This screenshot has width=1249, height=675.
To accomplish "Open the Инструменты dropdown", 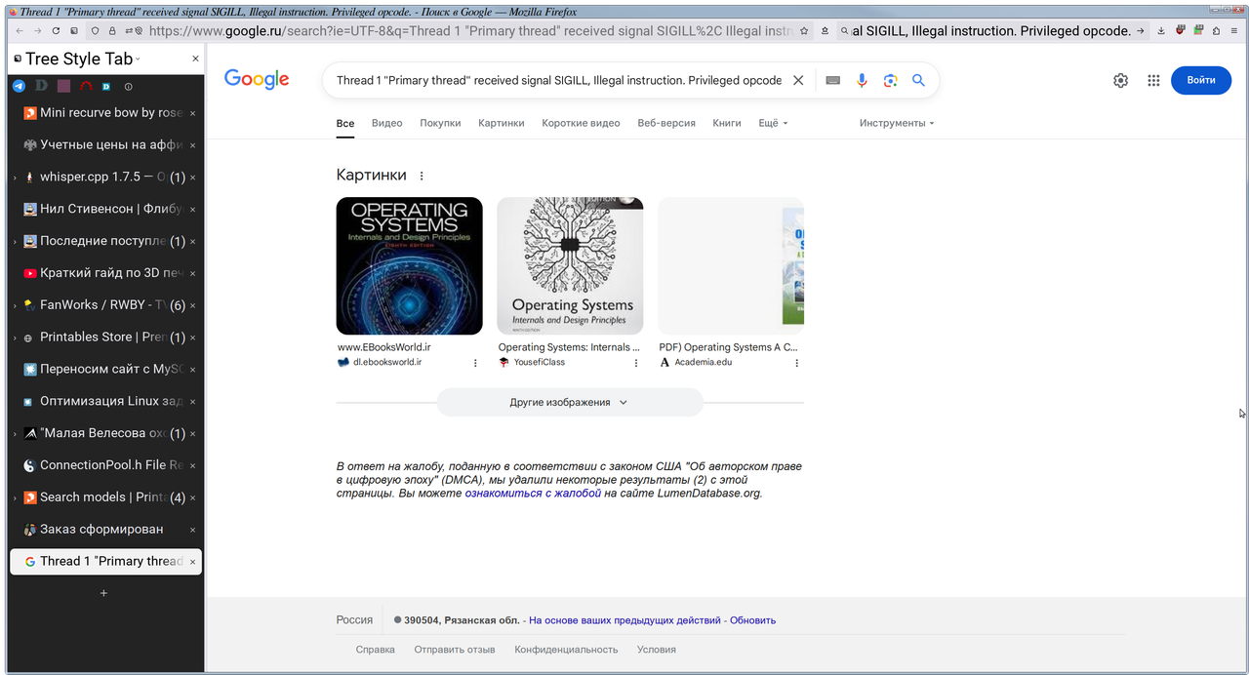I will tap(897, 123).
